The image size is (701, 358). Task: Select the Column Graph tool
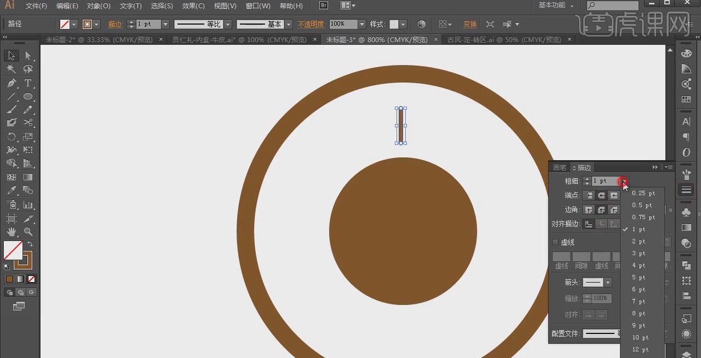pos(28,204)
